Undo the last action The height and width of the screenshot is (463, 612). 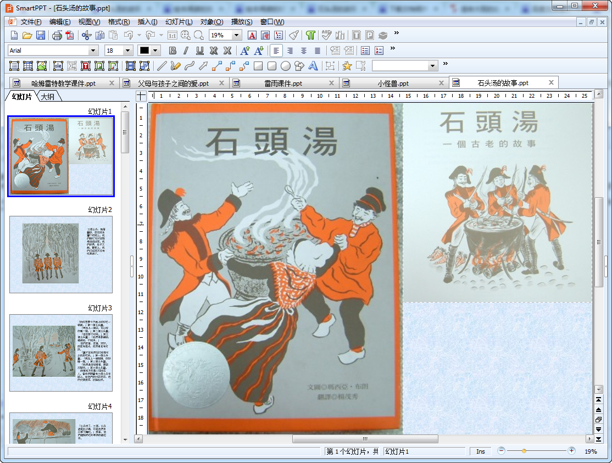pyautogui.click(x=129, y=36)
